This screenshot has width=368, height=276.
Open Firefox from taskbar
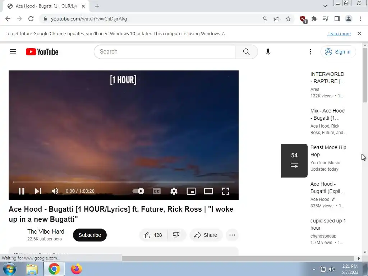click(77, 269)
